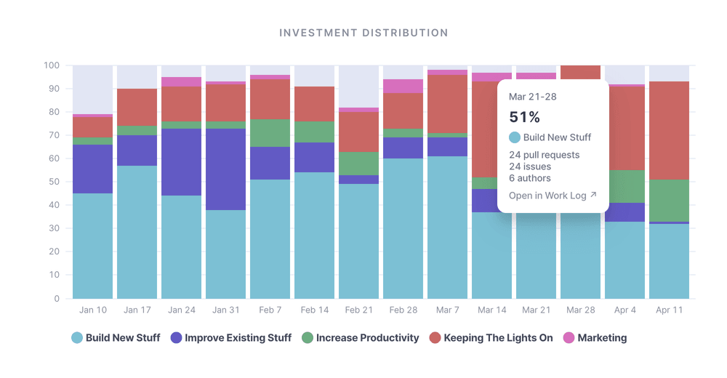This screenshot has width=727, height=378.
Task: Select the Keeping The Lights On segment for Mar 7
Action: [447, 104]
